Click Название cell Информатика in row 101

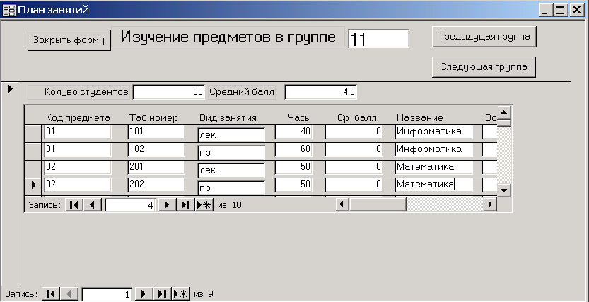click(x=433, y=132)
